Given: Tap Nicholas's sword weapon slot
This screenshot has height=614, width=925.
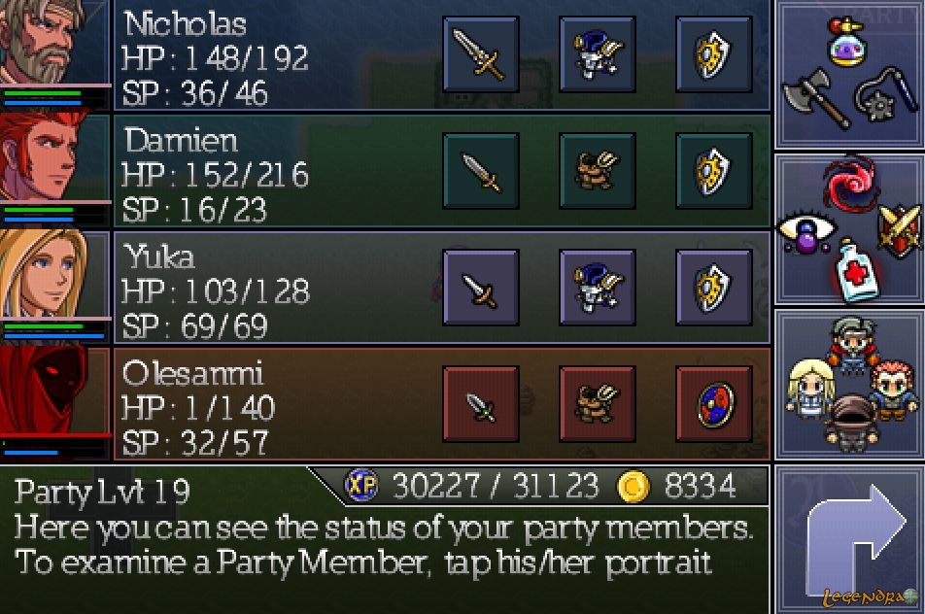Looking at the screenshot, I should pyautogui.click(x=481, y=54).
